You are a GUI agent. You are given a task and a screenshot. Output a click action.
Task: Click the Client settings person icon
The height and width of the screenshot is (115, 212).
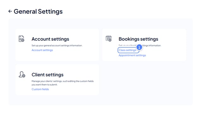[x=22, y=74]
